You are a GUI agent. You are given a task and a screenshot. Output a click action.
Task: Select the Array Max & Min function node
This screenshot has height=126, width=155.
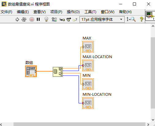click(x=58, y=72)
